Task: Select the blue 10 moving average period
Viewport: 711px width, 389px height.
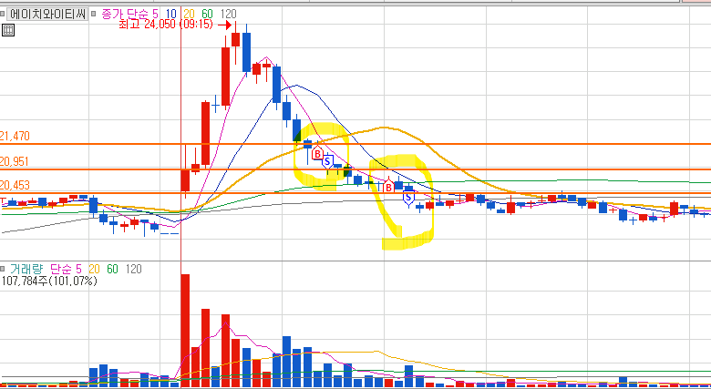Action: (171, 14)
